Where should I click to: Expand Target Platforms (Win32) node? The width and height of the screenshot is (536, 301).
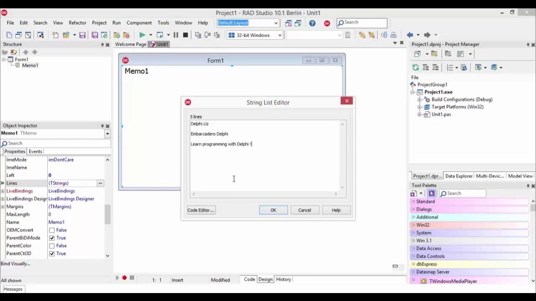pyautogui.click(x=420, y=107)
